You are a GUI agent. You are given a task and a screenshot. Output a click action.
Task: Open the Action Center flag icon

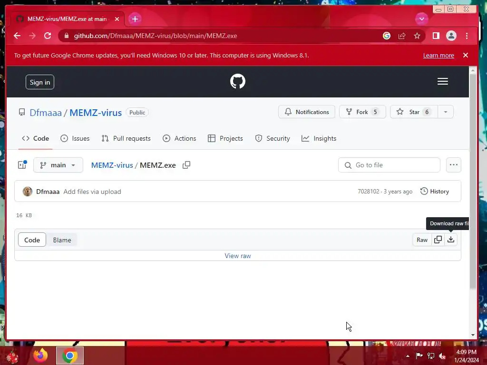pos(419,356)
